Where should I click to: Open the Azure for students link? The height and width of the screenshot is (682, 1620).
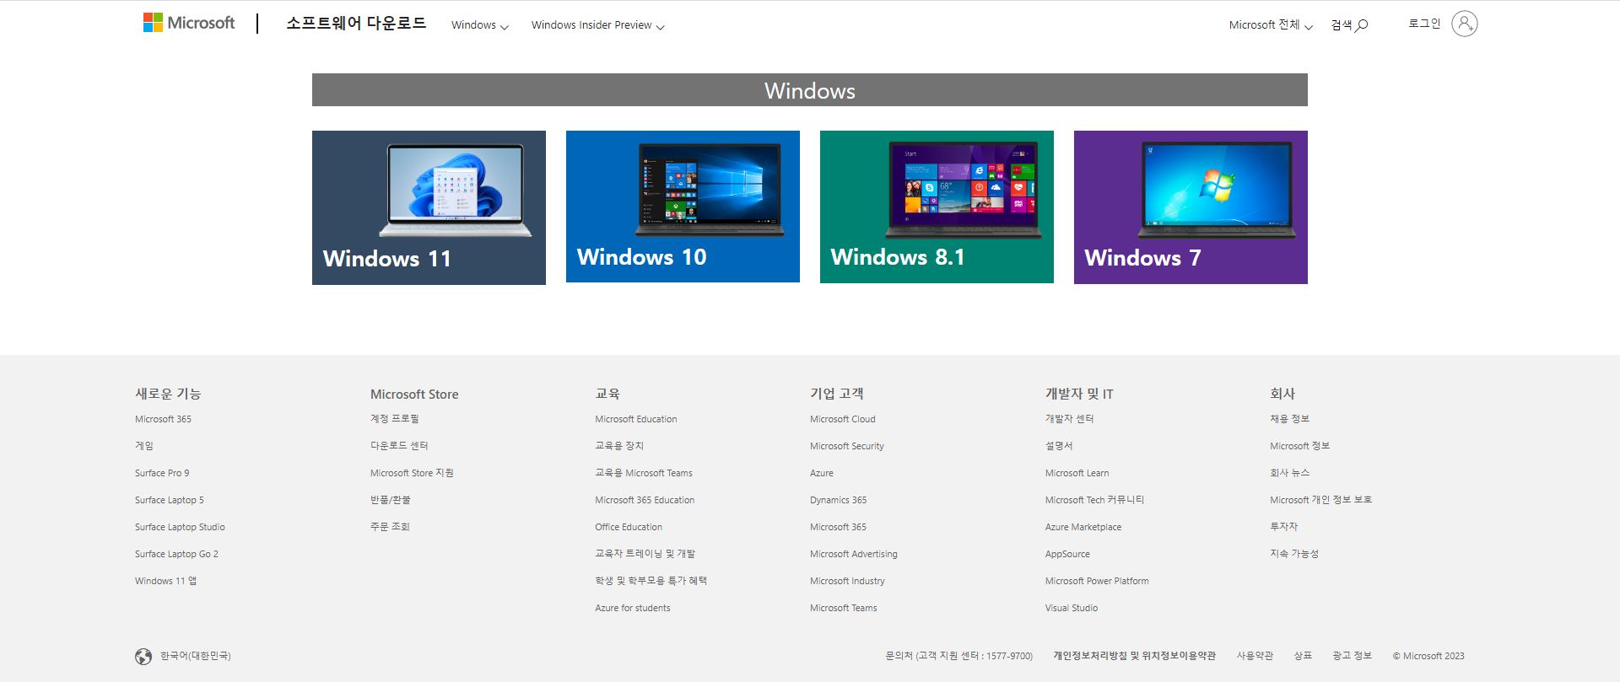pyautogui.click(x=633, y=608)
